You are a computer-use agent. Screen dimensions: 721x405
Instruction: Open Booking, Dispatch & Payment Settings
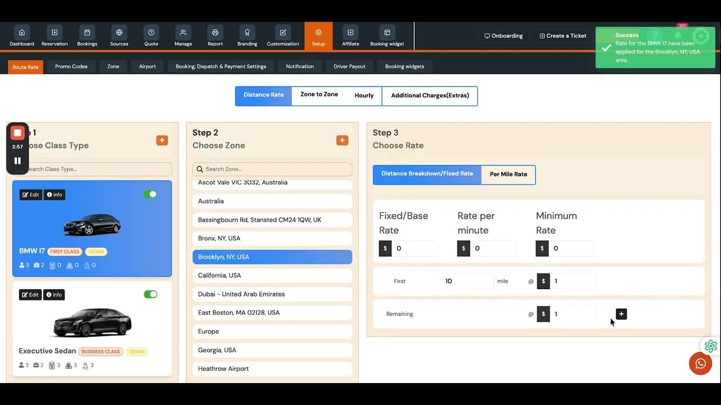pyautogui.click(x=221, y=66)
